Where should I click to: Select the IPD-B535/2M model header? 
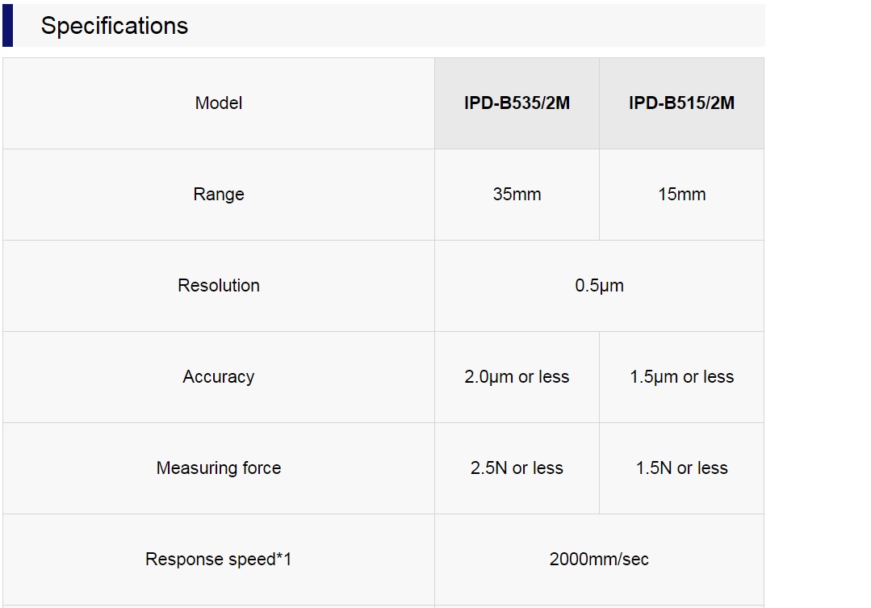click(x=517, y=103)
